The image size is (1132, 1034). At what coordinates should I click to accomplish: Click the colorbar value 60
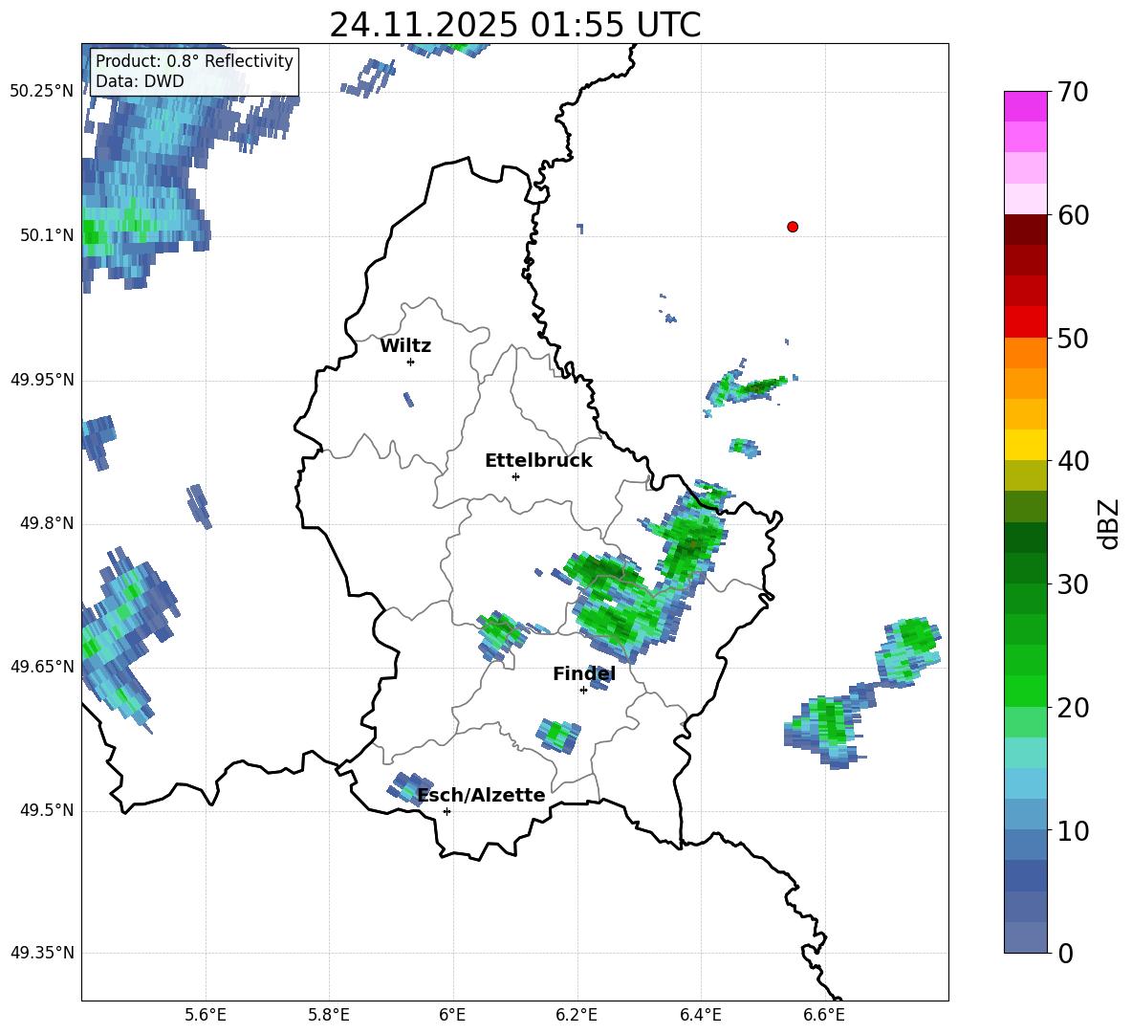(x=1074, y=215)
